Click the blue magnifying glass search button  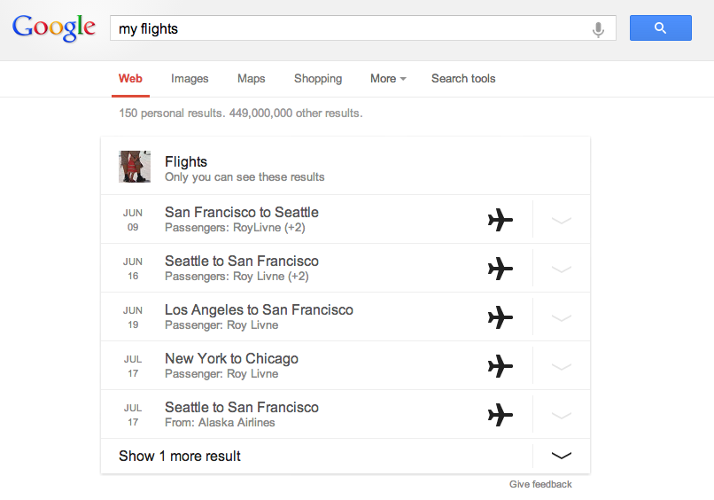pos(660,28)
